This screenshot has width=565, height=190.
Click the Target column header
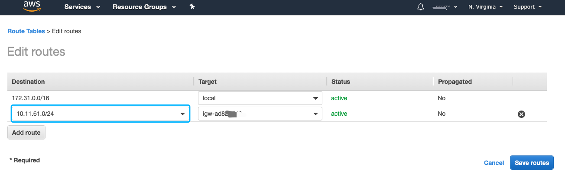click(207, 82)
